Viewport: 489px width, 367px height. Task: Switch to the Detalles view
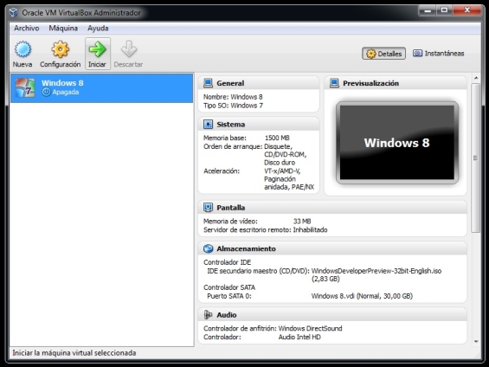(x=384, y=54)
